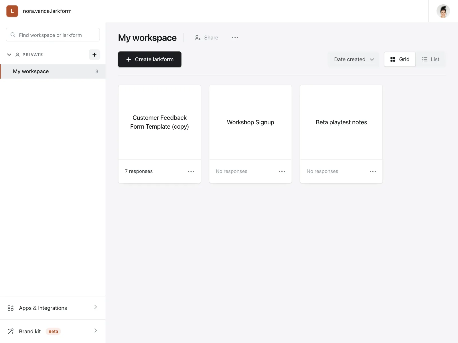Click the Brand kit wand icon
458x343 pixels.
pyautogui.click(x=11, y=331)
